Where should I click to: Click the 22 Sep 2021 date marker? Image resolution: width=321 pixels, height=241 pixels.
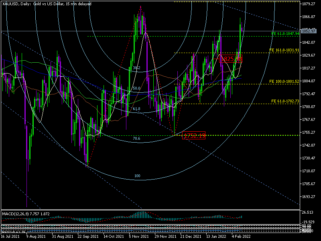[x=88, y=237]
